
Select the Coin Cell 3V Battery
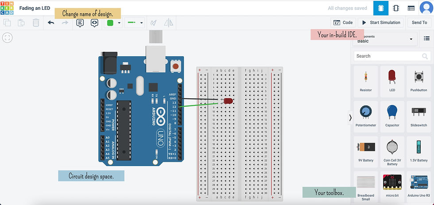coord(392,151)
